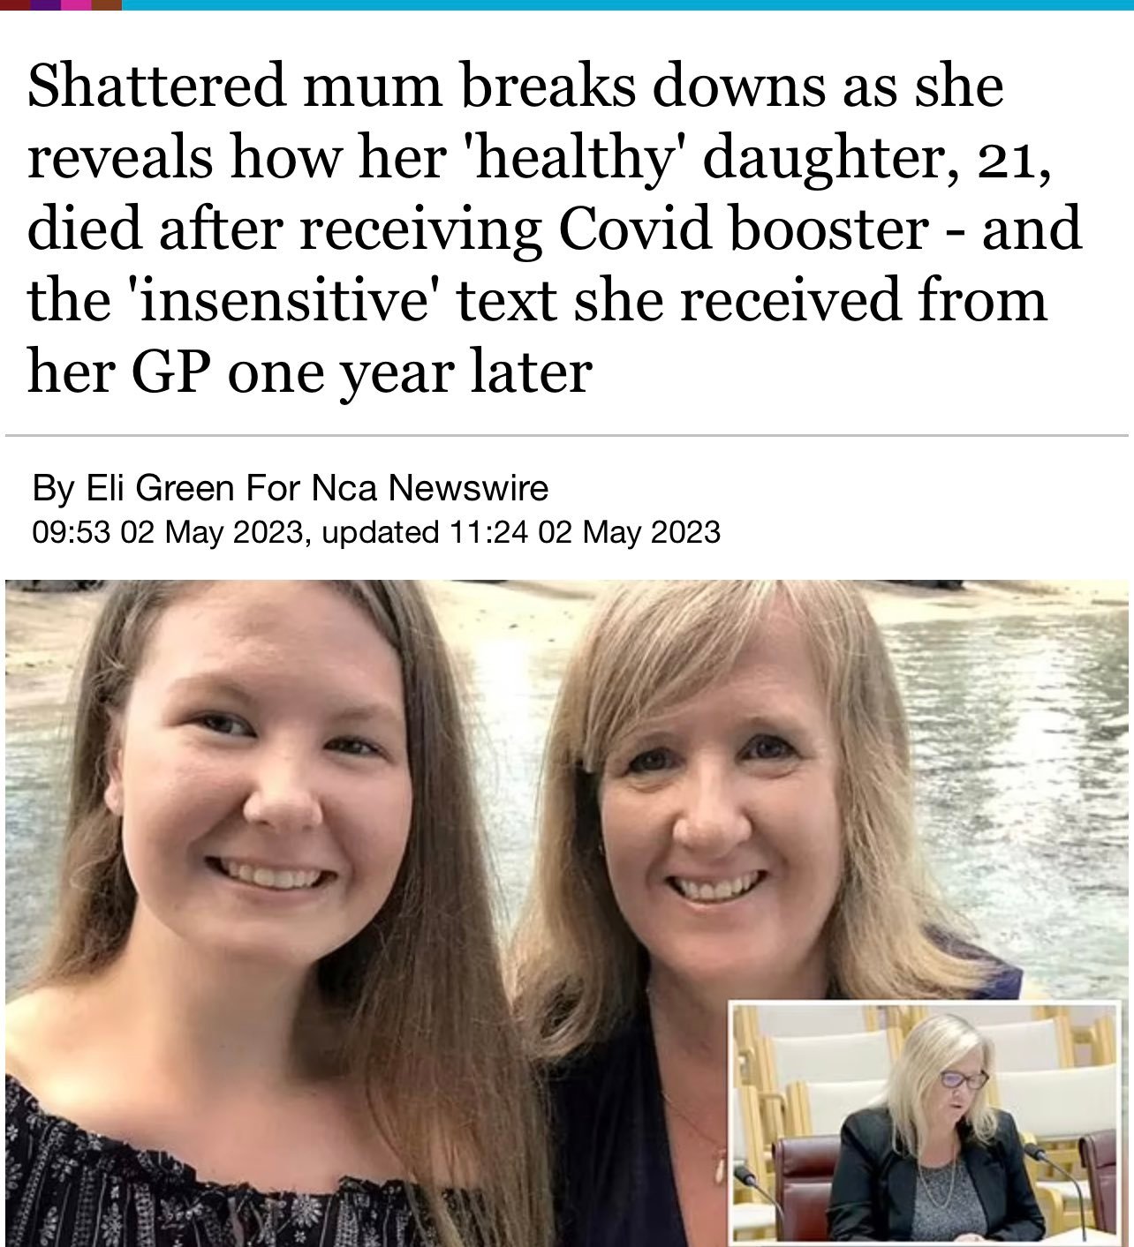Click the brown segment of top bar
The width and height of the screenshot is (1134, 1247).
tap(107, 4)
